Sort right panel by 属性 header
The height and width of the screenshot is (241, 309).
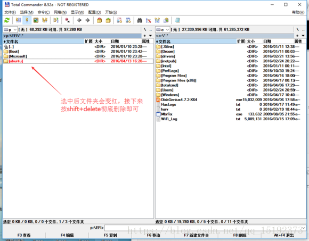299,41
